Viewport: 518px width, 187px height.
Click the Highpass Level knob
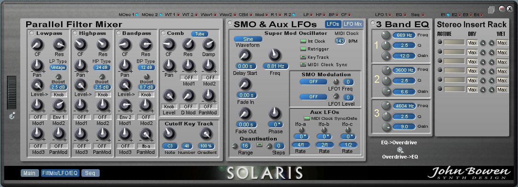click(x=80, y=85)
